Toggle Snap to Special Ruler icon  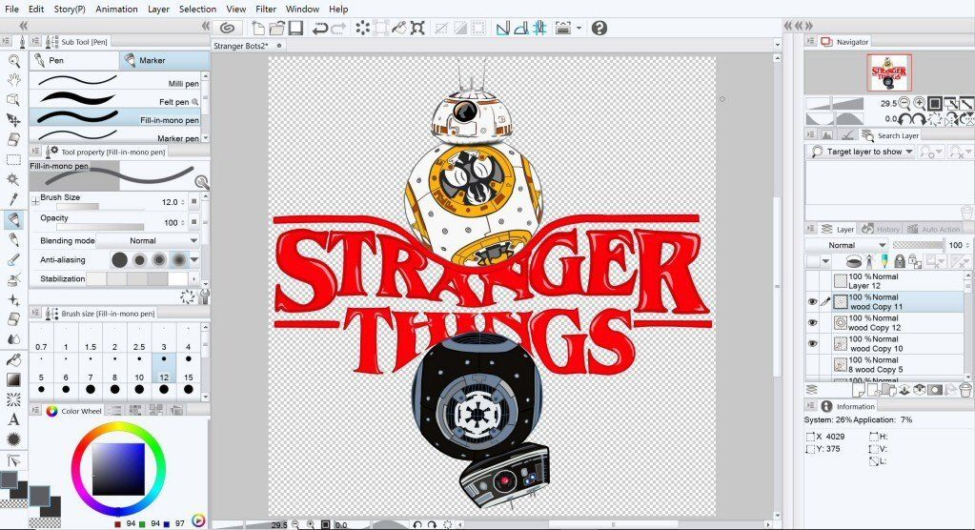pyautogui.click(x=521, y=28)
